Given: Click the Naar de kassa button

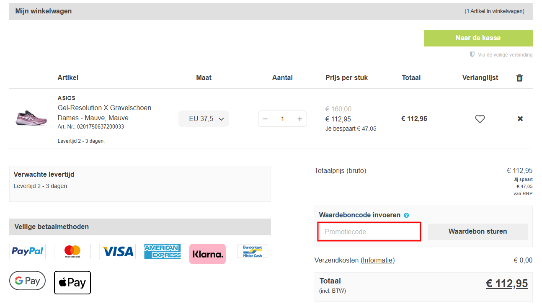Looking at the screenshot, I should pos(478,38).
